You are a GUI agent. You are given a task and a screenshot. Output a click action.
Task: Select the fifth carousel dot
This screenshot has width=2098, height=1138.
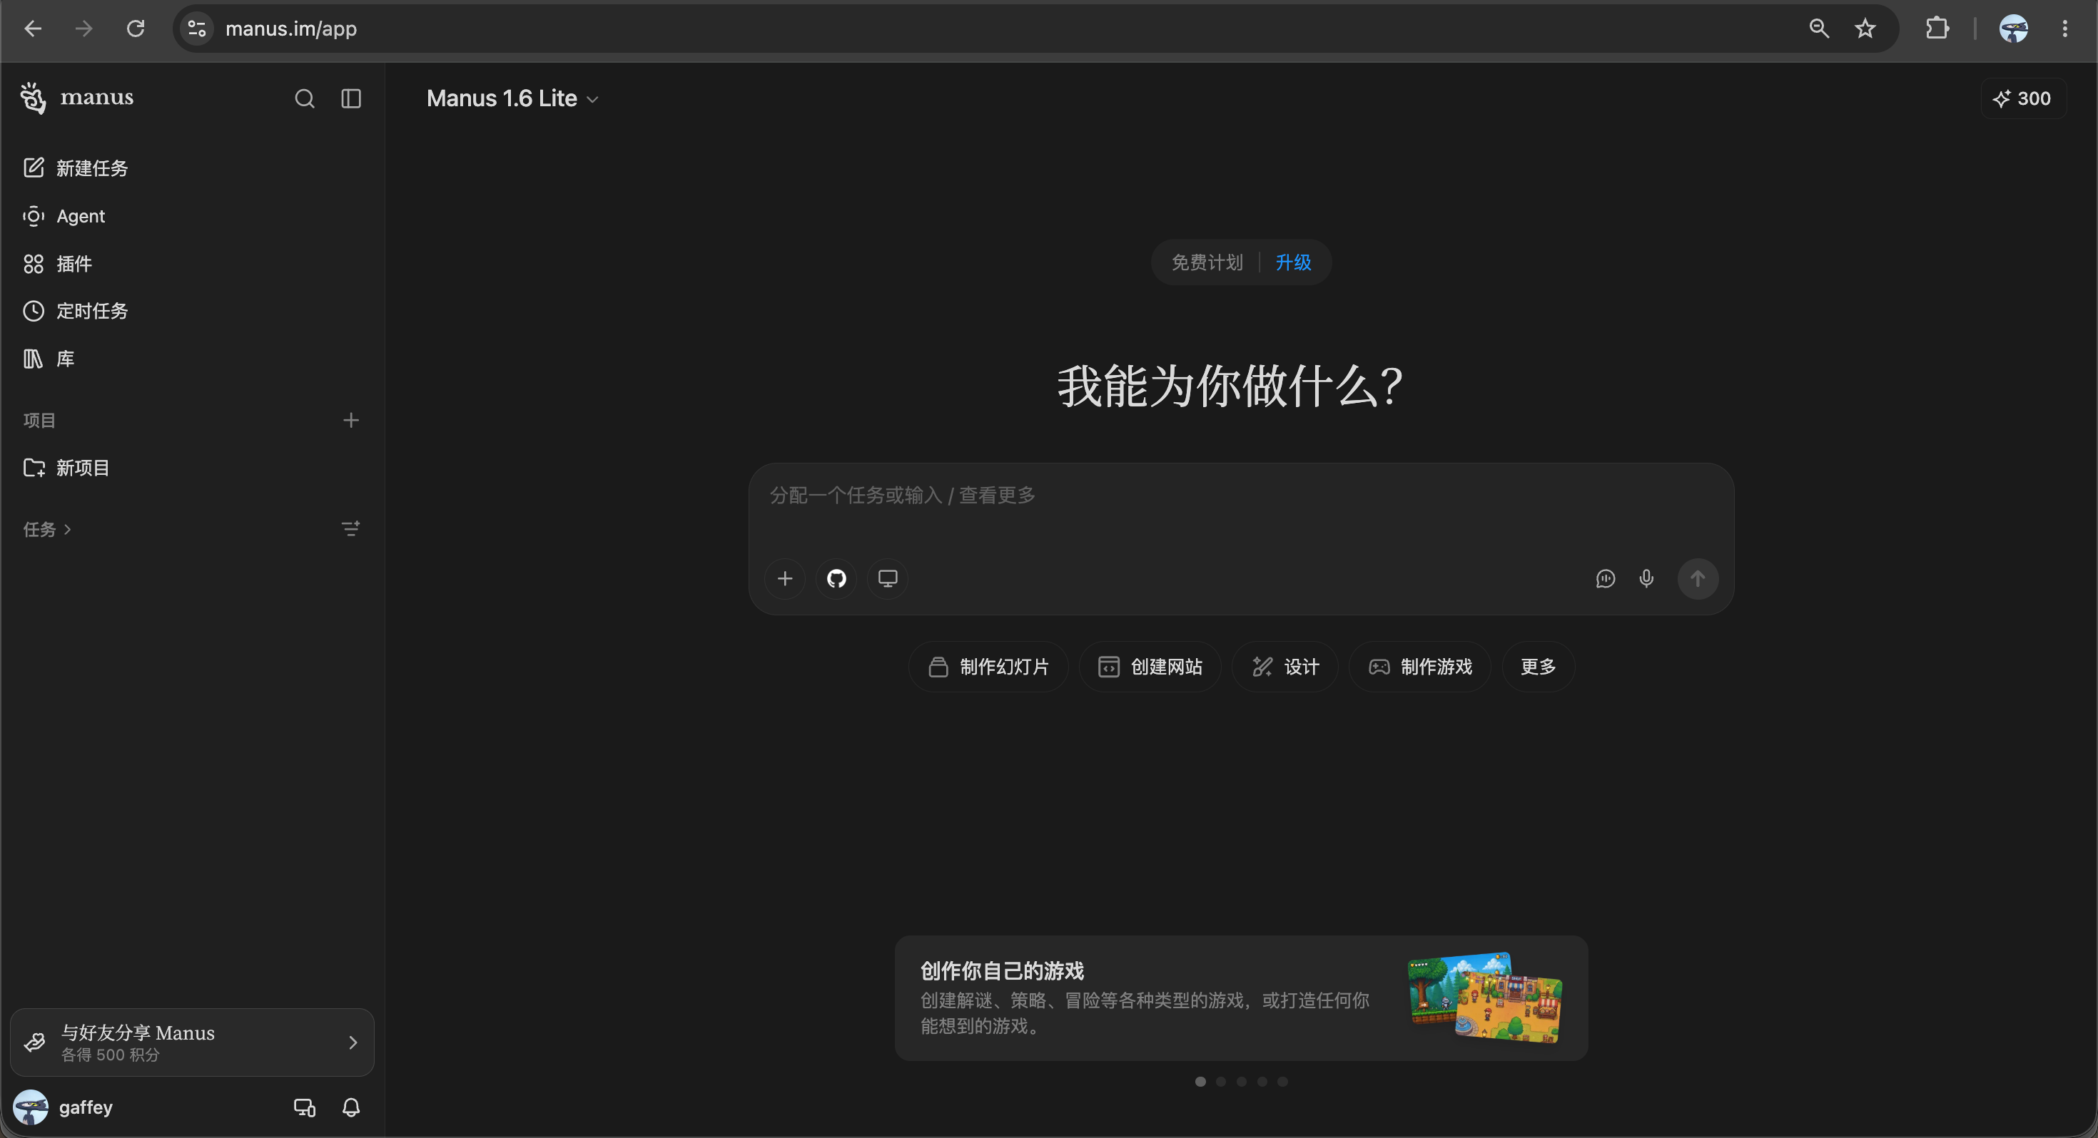pyautogui.click(x=1283, y=1082)
